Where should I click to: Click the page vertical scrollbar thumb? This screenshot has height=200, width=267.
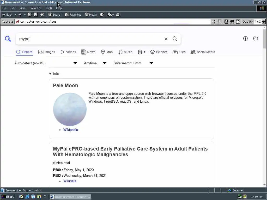(x=264, y=39)
